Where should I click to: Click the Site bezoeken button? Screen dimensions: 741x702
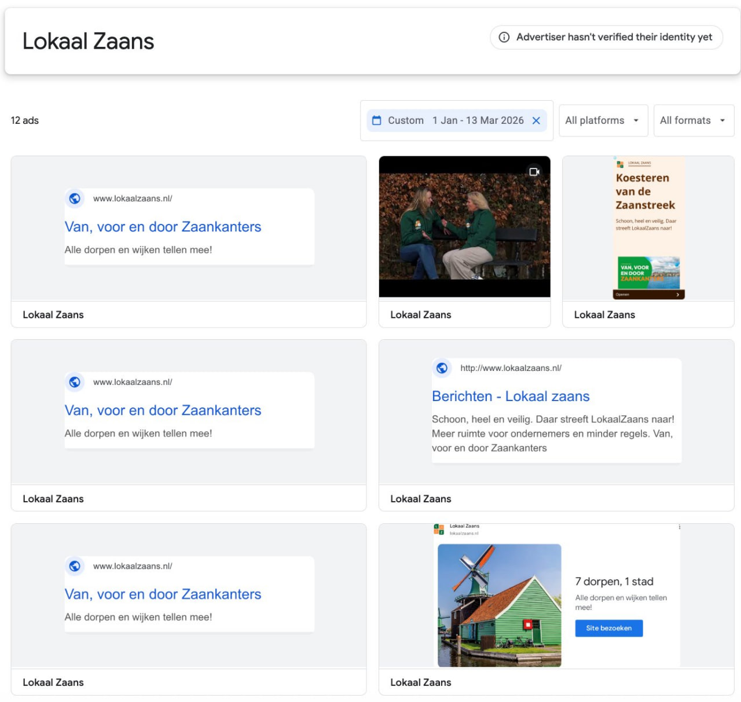608,628
